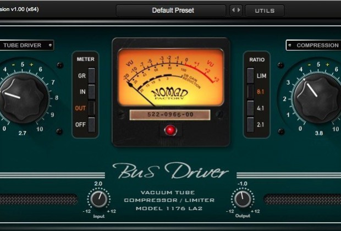Screen dimensions: 341x231
Task: Click the METER label
Action: (85, 59)
